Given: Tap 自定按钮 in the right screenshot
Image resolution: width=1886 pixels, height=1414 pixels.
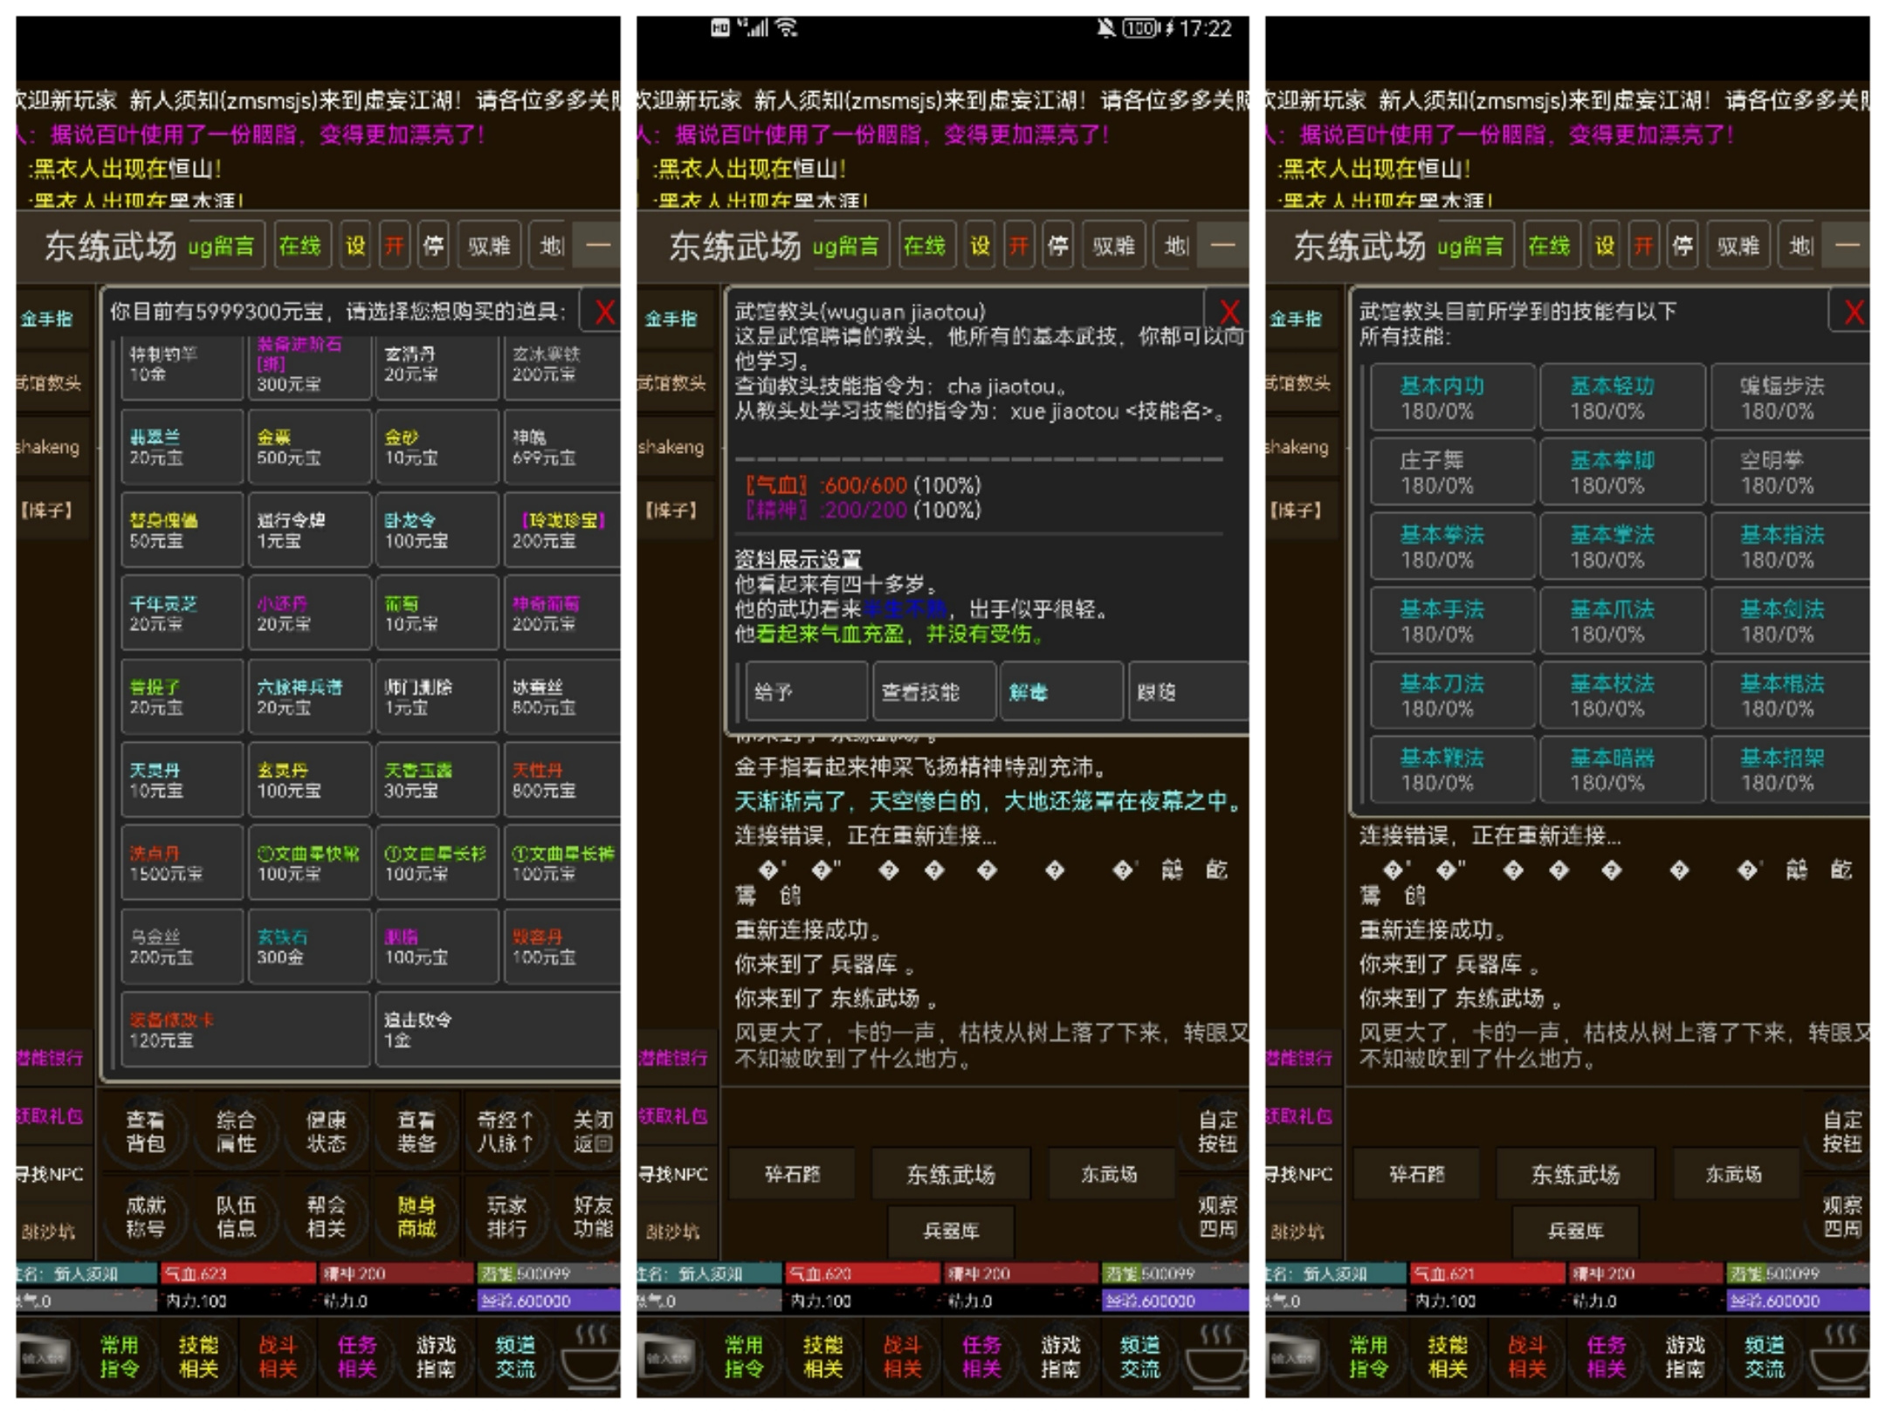Looking at the screenshot, I should pos(1842,1131).
